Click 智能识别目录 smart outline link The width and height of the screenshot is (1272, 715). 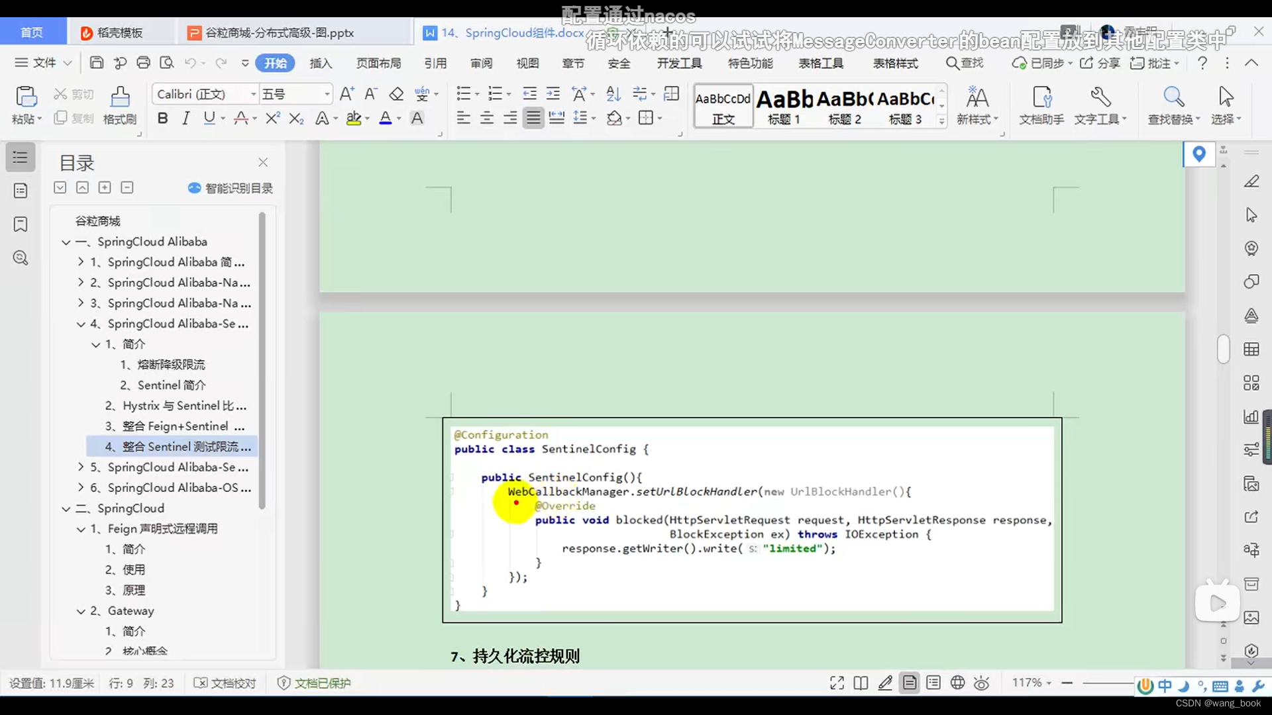(231, 188)
